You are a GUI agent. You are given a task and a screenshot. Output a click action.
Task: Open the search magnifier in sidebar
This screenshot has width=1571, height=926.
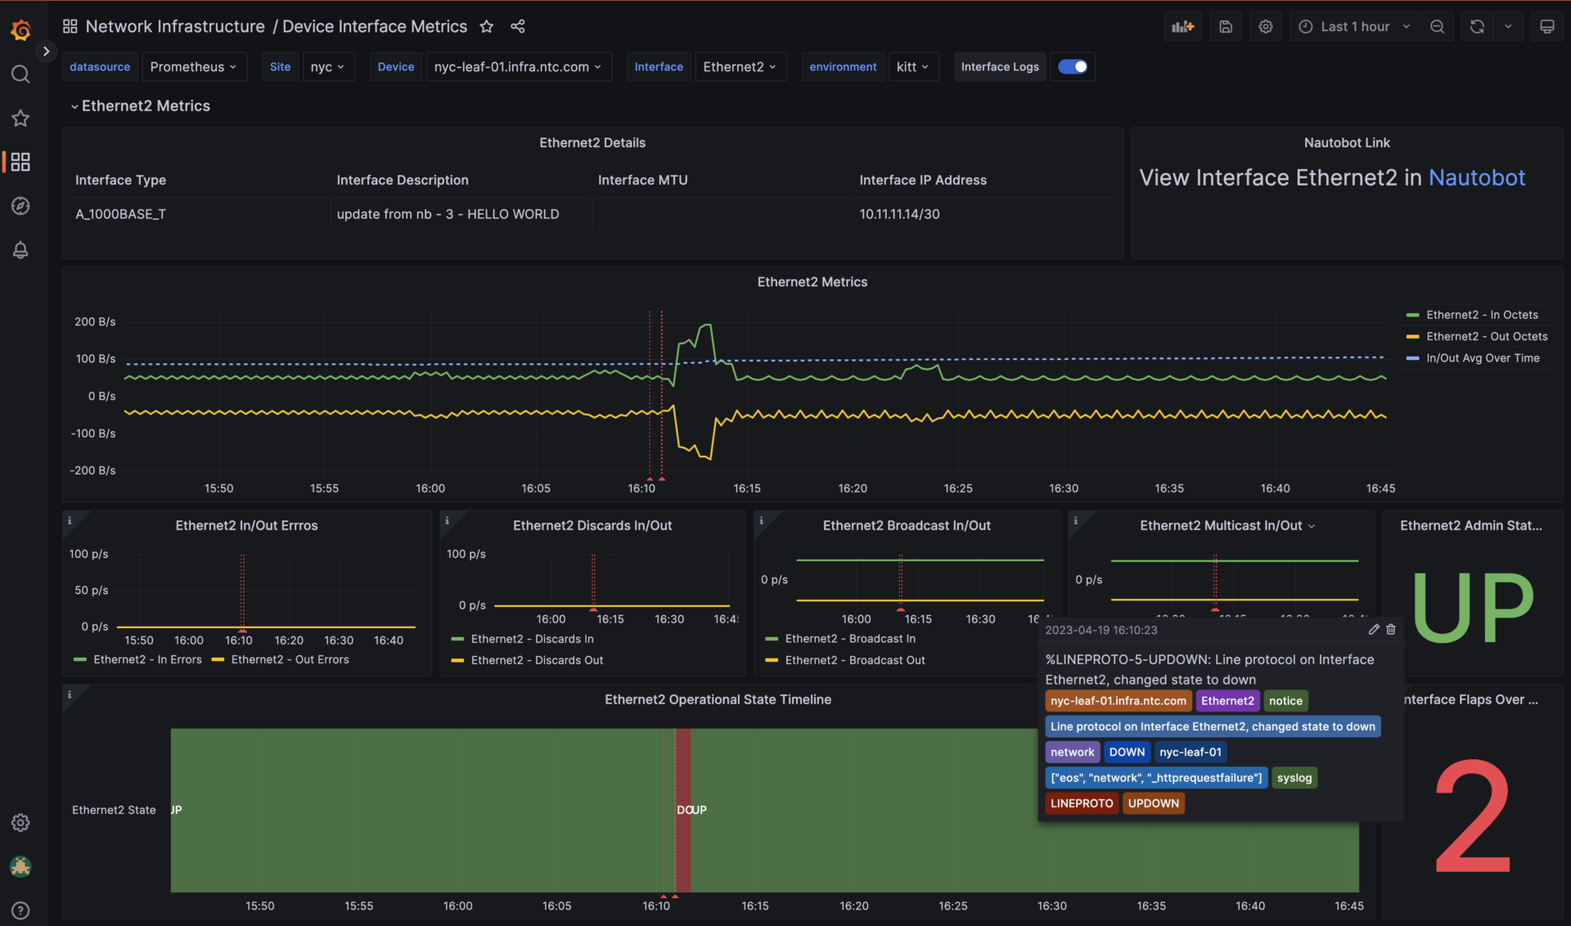[20, 74]
